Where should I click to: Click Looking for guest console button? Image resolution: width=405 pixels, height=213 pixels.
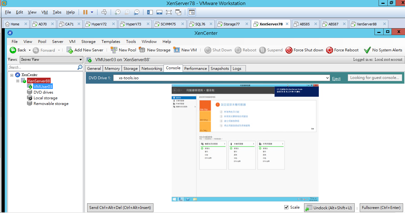[x=375, y=78]
